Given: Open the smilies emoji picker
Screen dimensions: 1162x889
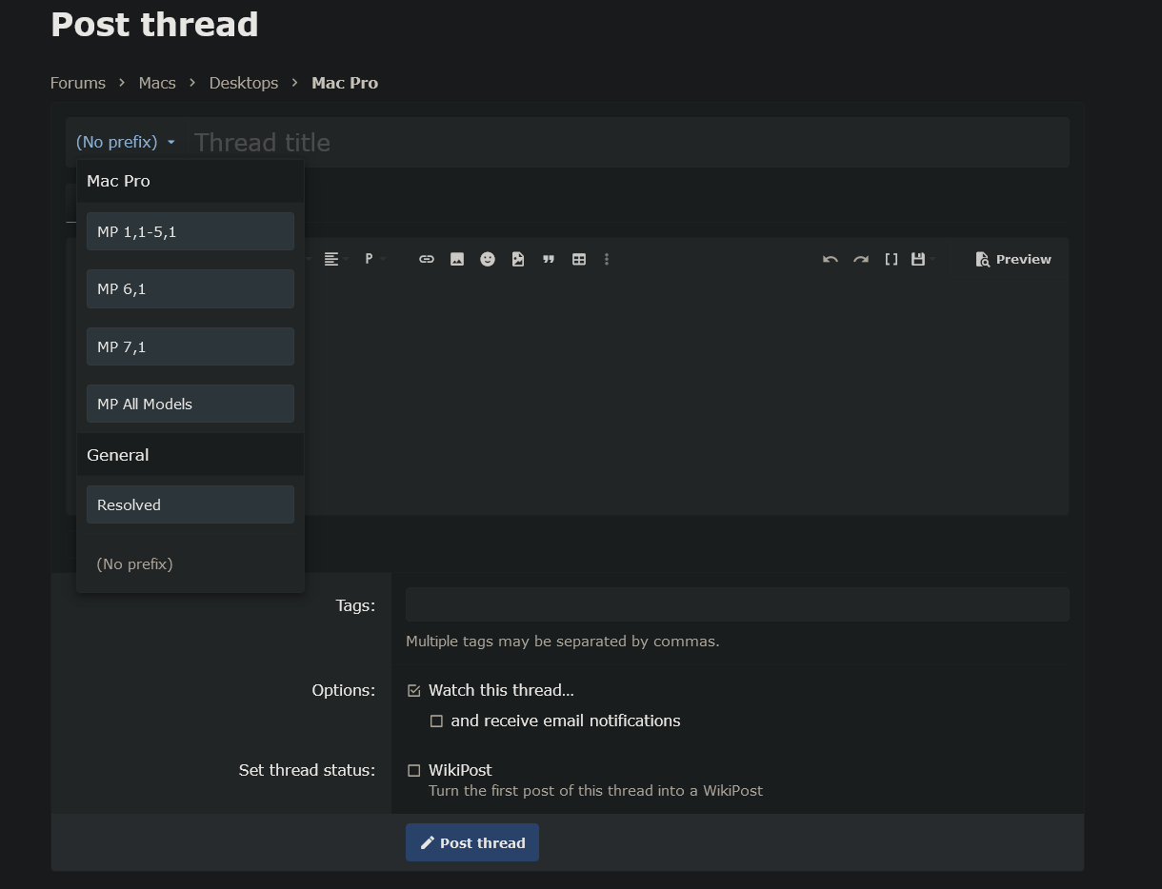Looking at the screenshot, I should (488, 259).
